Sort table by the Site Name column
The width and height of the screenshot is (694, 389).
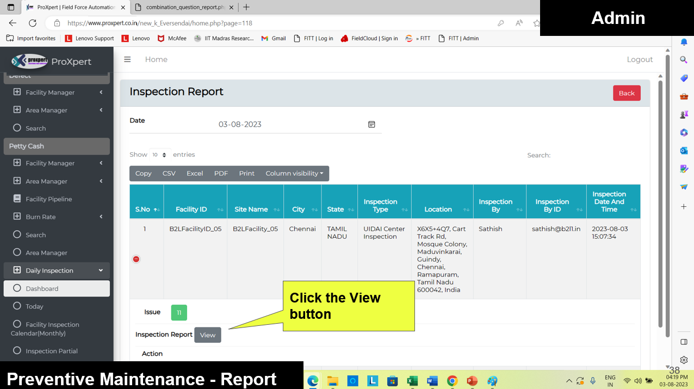(x=255, y=209)
